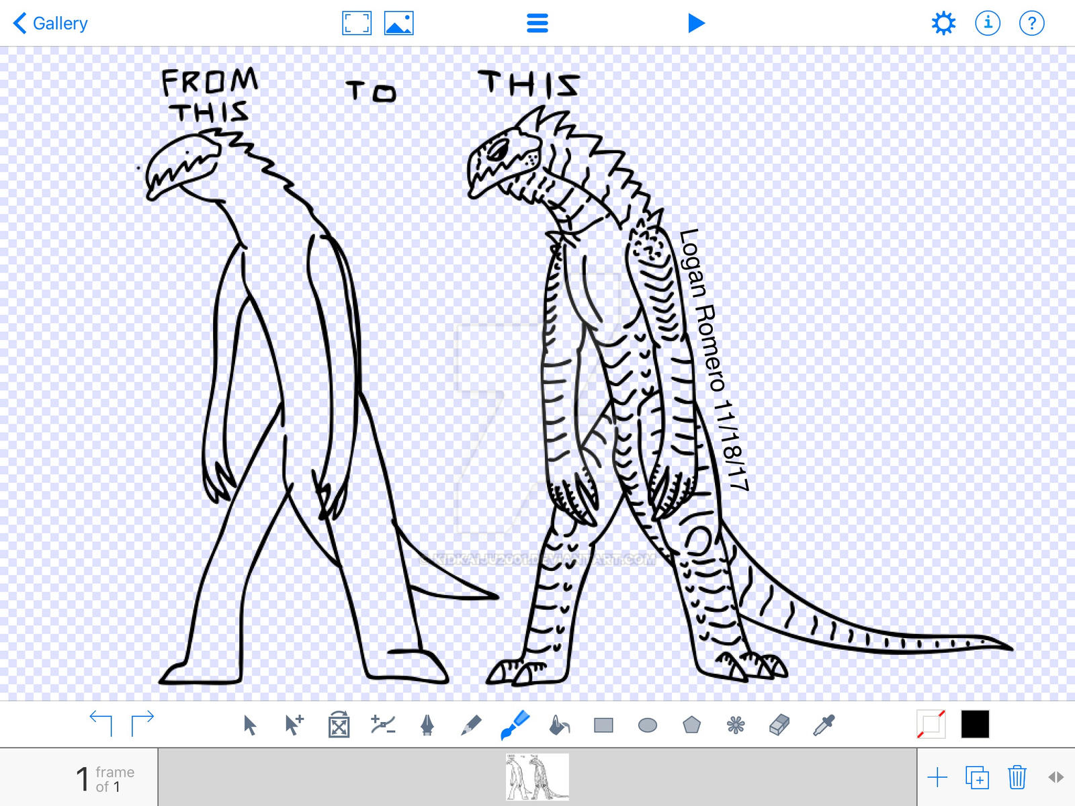Screen dimensions: 1075x806
Task: Pick the Paint Bucket fill tool
Action: click(x=559, y=725)
